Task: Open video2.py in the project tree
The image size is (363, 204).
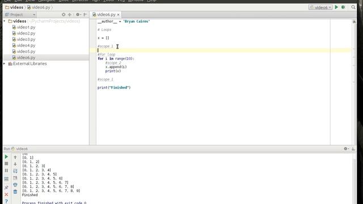Action: tap(26, 33)
